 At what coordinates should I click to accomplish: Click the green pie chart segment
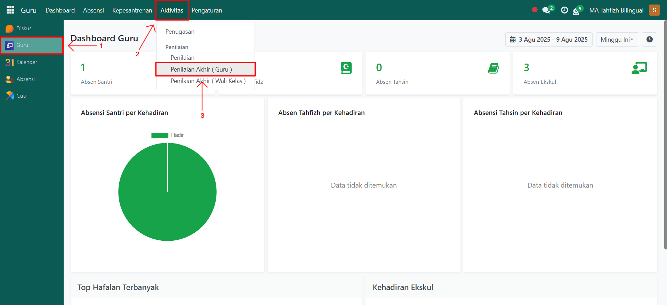(167, 201)
